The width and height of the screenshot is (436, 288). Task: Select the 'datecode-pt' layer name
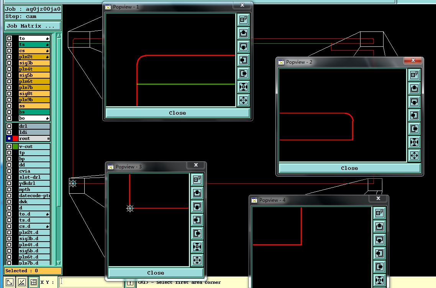[34, 196]
